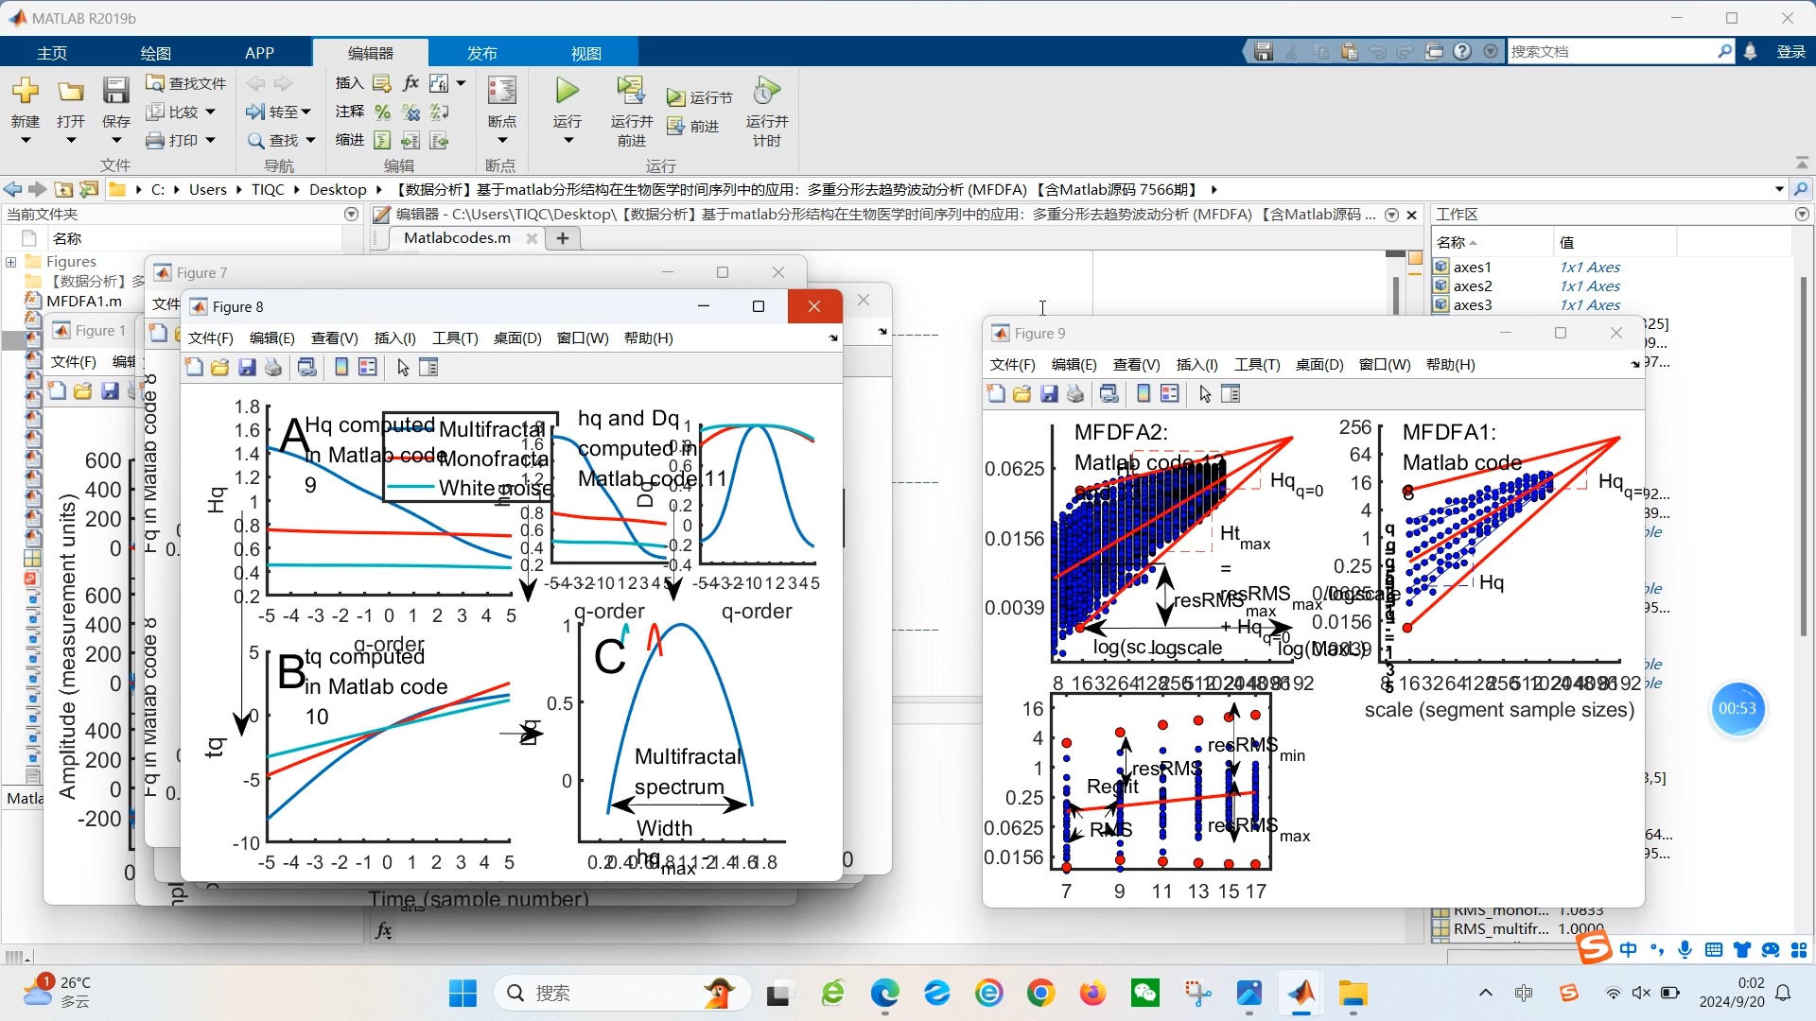
Task: Click the insert function fx icon
Action: pos(410,83)
